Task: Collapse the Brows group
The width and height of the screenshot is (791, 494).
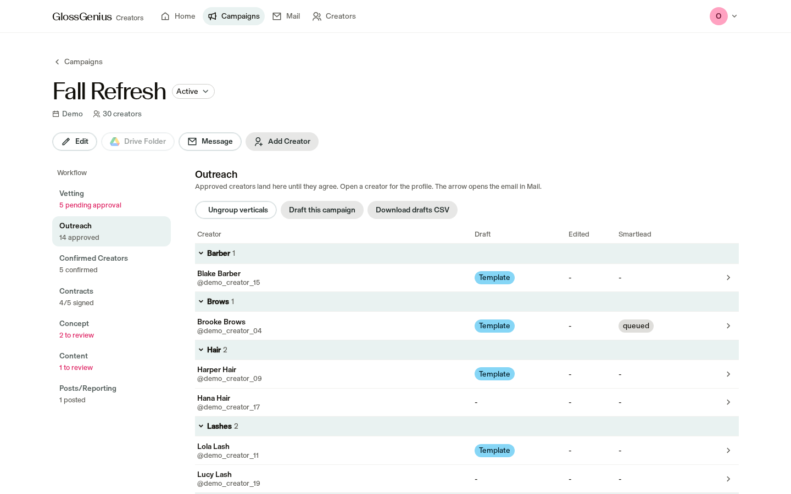Action: (x=201, y=302)
